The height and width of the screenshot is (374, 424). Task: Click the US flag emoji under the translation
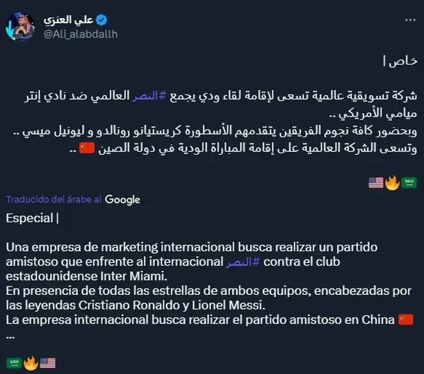pos(47,362)
